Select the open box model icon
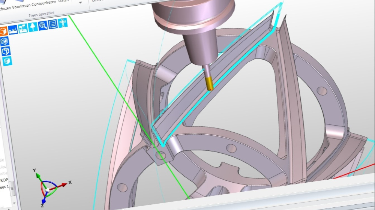375x210 pixels. point(4,41)
